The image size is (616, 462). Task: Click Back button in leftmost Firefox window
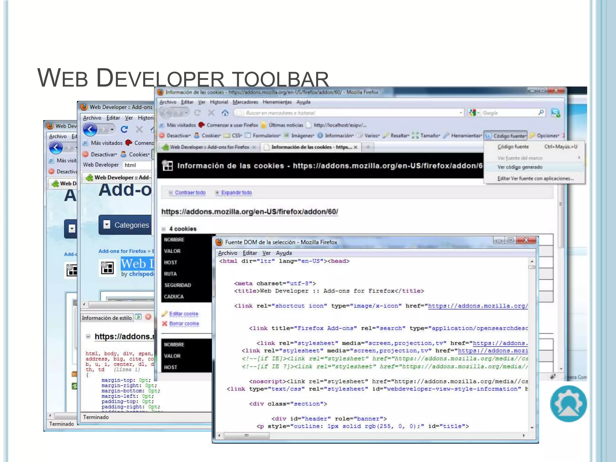(x=56, y=148)
